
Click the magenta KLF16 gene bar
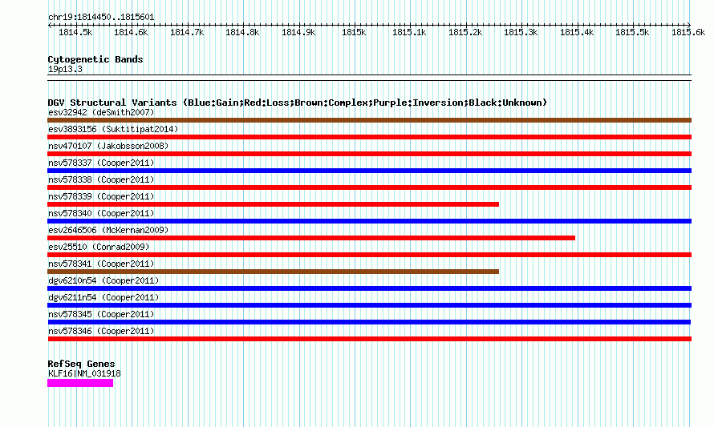click(x=80, y=383)
